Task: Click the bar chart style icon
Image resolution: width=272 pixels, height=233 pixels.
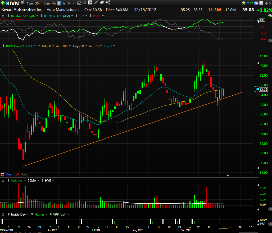Action: pos(84,2)
